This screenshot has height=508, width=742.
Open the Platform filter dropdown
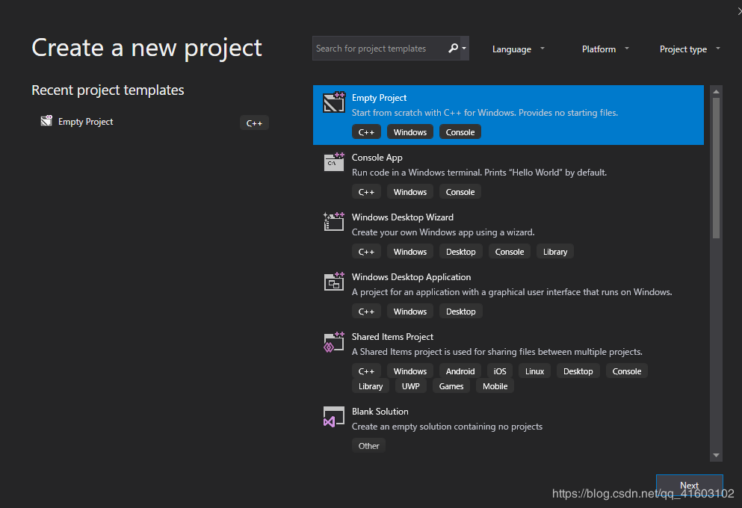point(605,49)
